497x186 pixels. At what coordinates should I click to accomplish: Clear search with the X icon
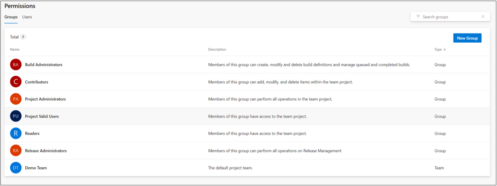tap(483, 17)
